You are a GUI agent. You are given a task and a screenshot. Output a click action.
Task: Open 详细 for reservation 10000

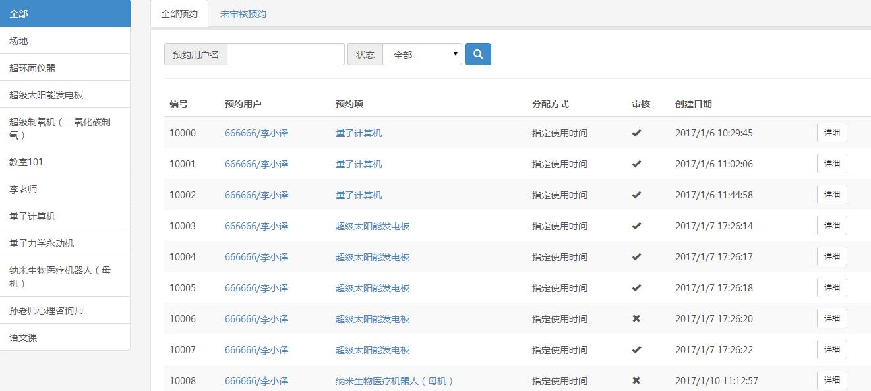[832, 133]
